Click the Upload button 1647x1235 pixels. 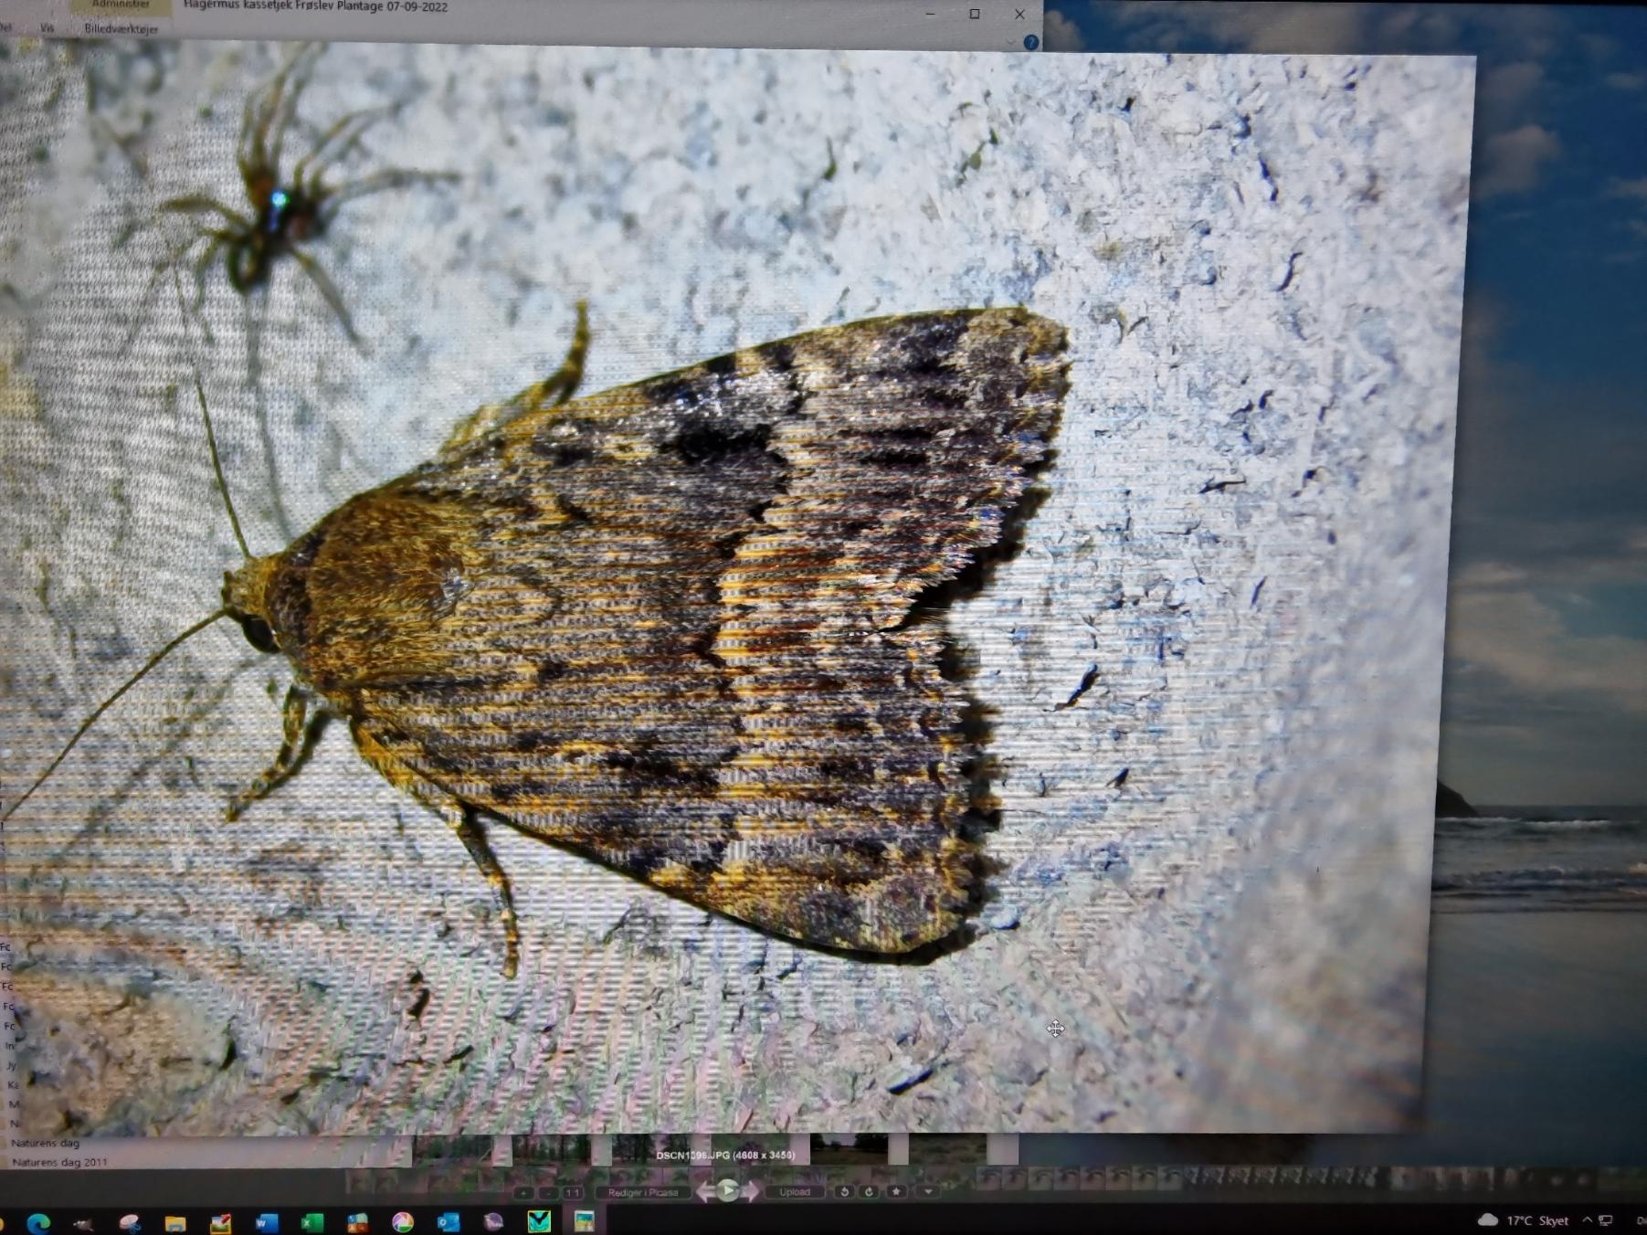pos(794,1192)
